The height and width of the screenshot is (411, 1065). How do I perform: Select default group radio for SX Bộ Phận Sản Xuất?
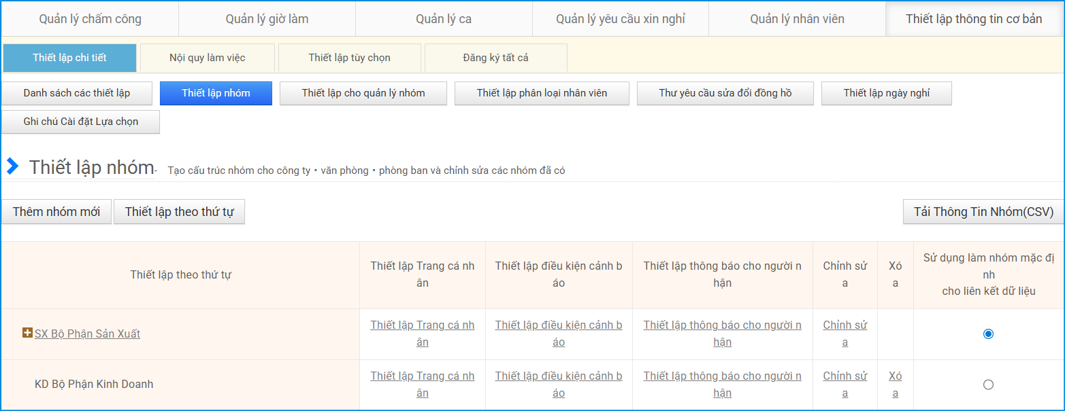coord(988,334)
